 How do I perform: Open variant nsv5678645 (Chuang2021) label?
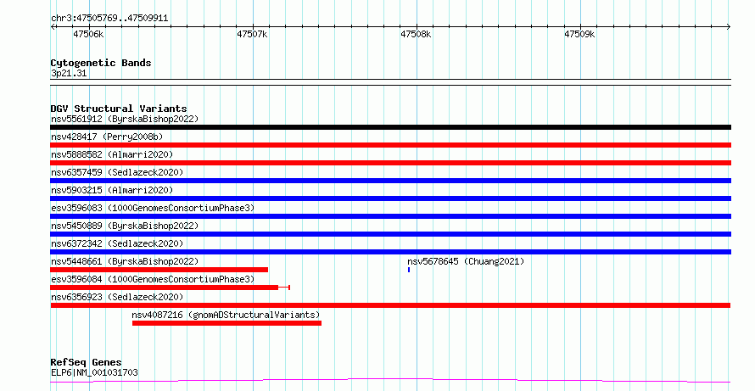[466, 261]
